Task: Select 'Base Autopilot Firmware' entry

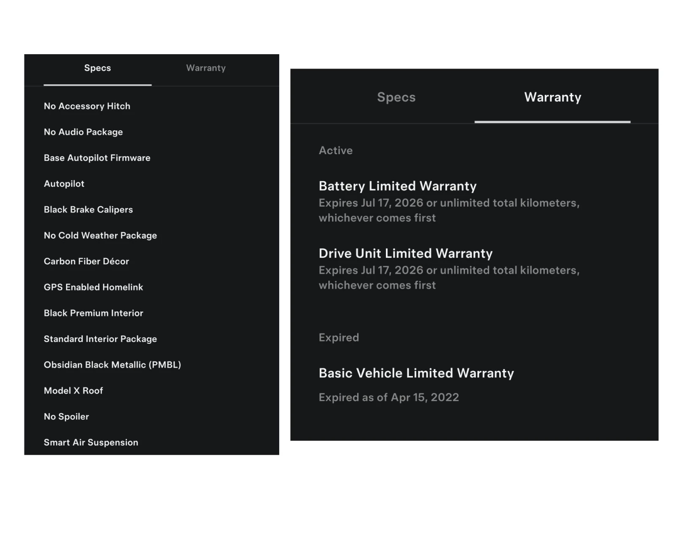Action: tap(97, 158)
